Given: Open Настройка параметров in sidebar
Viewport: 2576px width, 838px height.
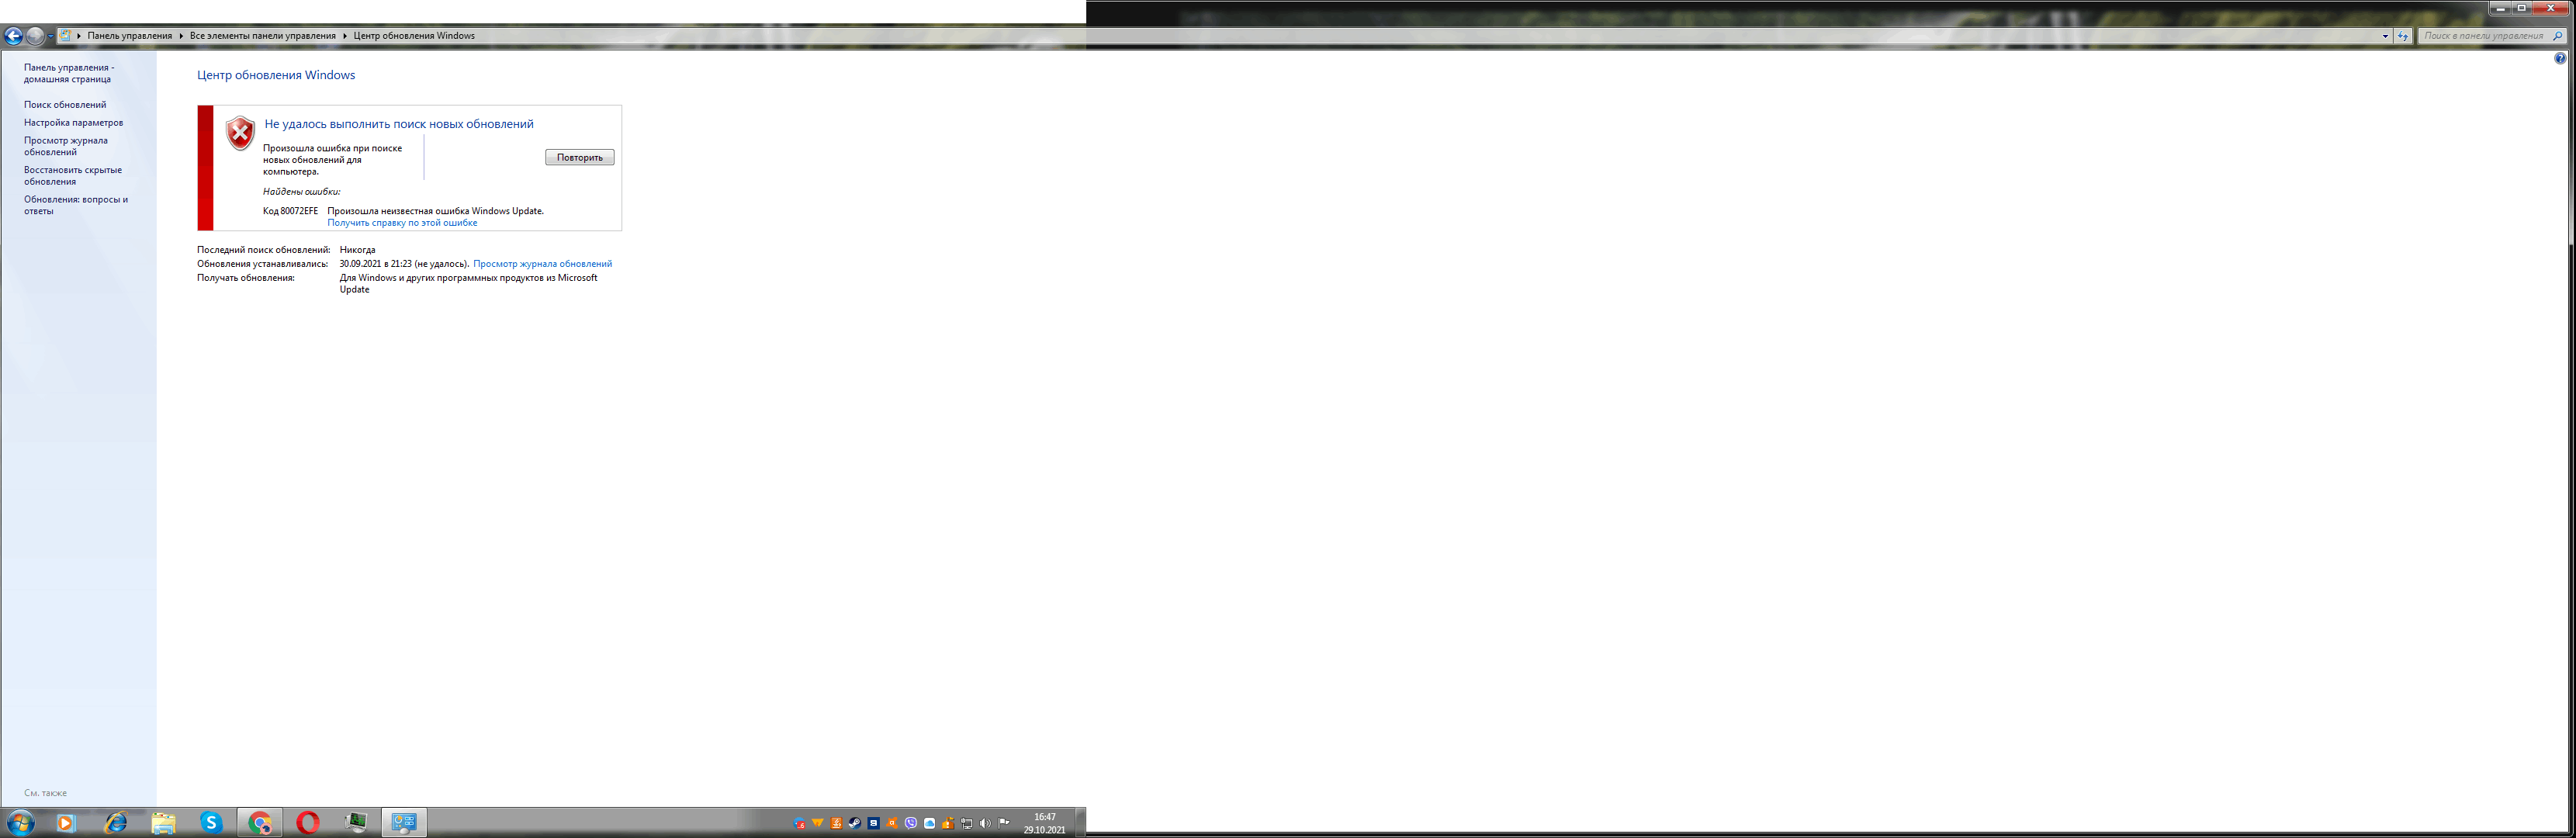Looking at the screenshot, I should point(74,122).
